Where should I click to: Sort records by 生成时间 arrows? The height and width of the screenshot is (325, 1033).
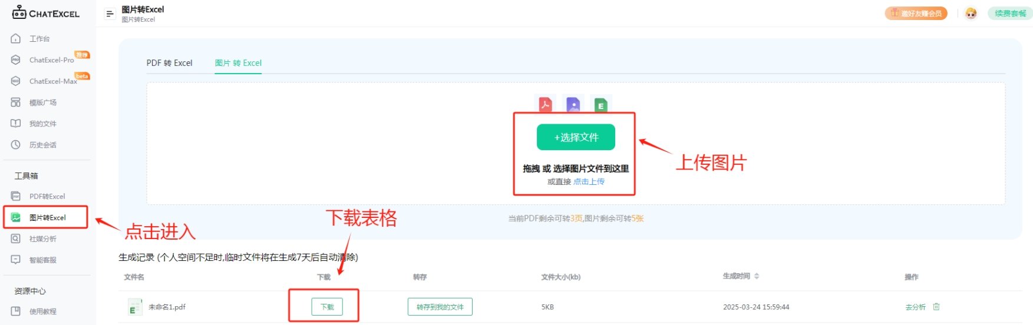757,276
